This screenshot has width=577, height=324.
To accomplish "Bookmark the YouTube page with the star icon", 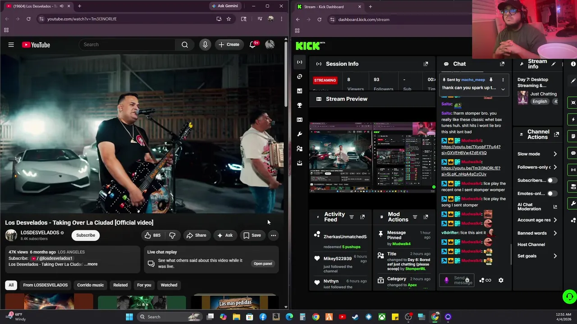I will [x=229, y=19].
